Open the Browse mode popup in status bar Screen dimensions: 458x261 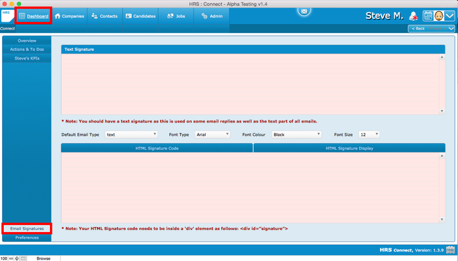click(43, 258)
